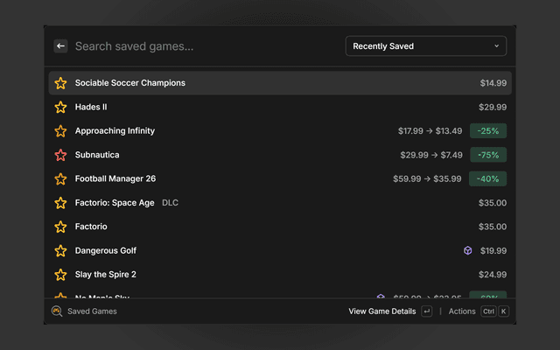The height and width of the screenshot is (350, 560).
Task: Click the star icon for Dangerous Golf
Action: [x=60, y=251]
